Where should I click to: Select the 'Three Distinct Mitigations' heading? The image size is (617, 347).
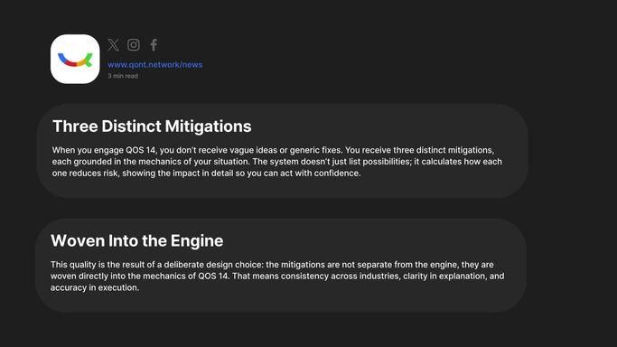tap(152, 127)
